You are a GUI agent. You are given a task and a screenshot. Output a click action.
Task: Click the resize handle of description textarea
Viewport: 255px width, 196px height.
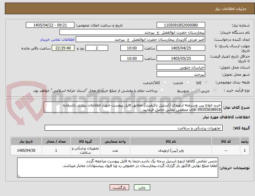[x=45, y=111]
